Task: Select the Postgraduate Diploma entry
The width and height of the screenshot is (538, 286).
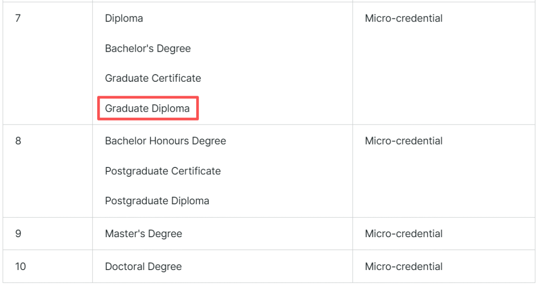Action: coord(157,201)
